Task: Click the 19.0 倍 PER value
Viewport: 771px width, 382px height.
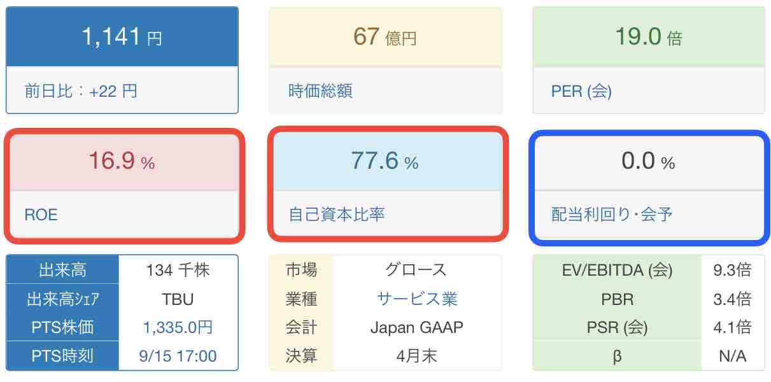Action: (x=648, y=36)
